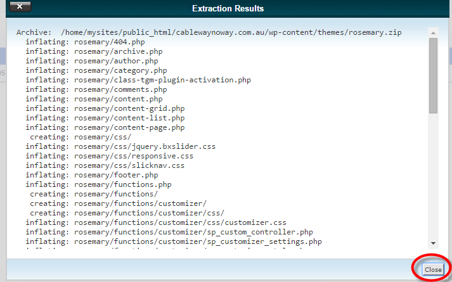Click the Extraction Results dialog title
This screenshot has width=452, height=282.
point(228,8)
